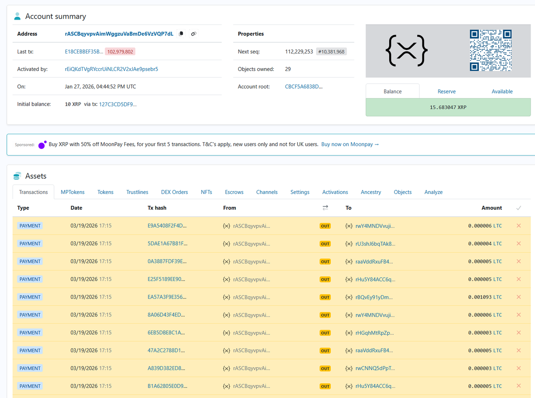Click the XRPL logo avatar image
Viewport: 535px width, 398px height.
tap(407, 51)
